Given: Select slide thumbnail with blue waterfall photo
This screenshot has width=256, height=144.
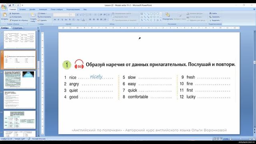Looking at the screenshot, I should point(20,80).
